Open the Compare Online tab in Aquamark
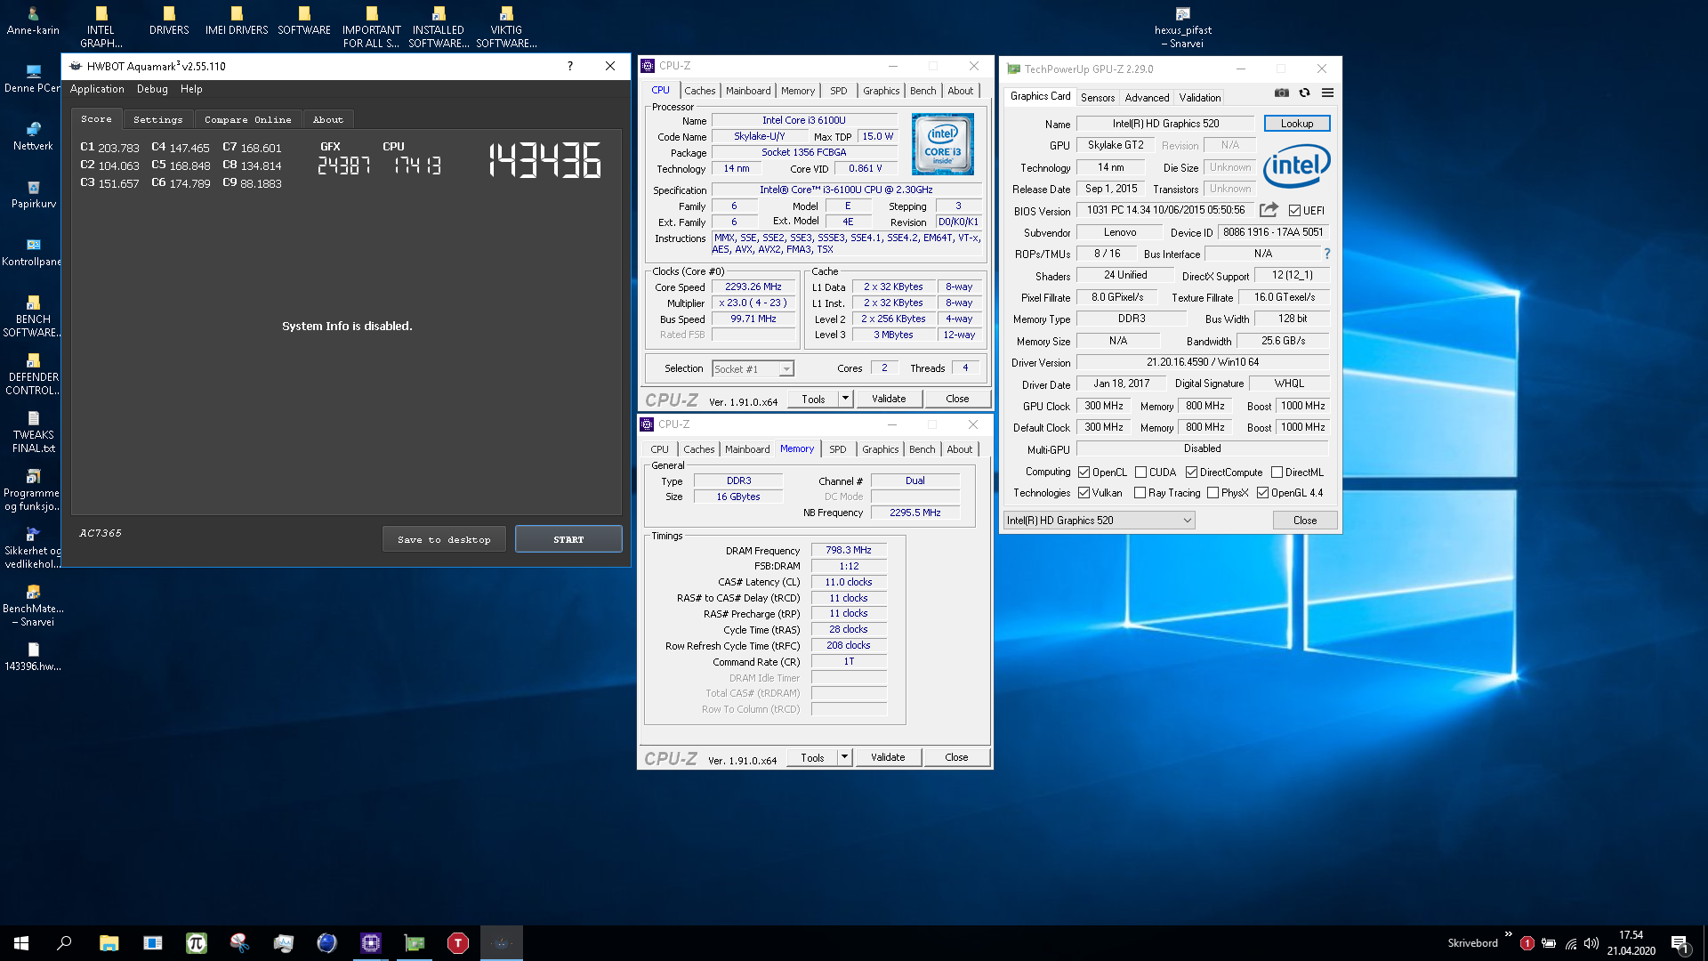1708x961 pixels. tap(247, 119)
